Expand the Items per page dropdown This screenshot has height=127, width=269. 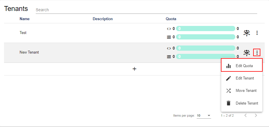pyautogui.click(x=204, y=115)
